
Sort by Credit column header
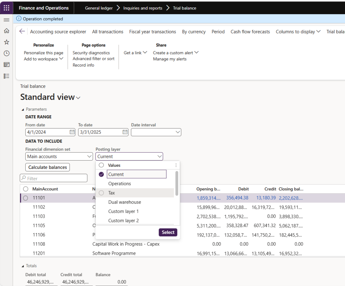pos(270,189)
